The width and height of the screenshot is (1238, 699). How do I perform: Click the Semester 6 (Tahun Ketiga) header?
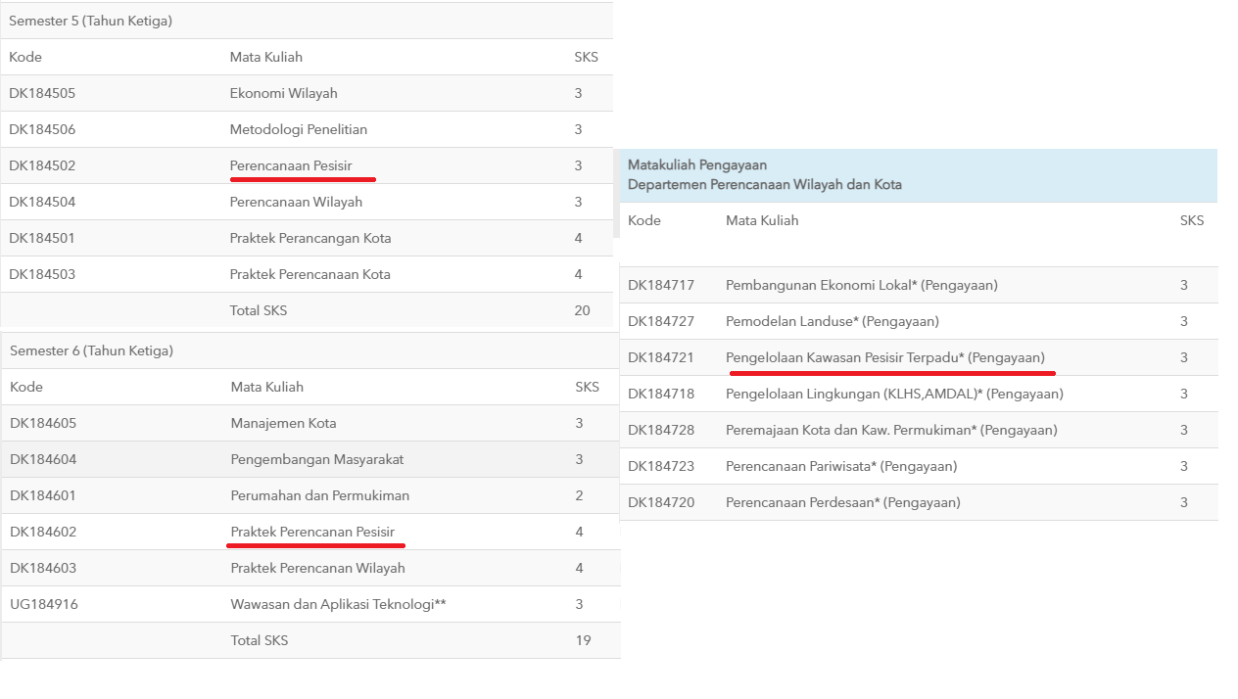click(x=91, y=350)
